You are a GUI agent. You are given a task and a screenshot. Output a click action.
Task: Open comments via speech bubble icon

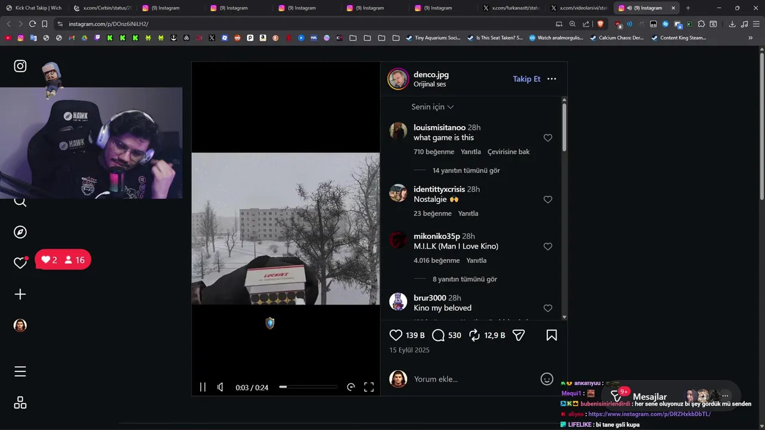click(438, 336)
